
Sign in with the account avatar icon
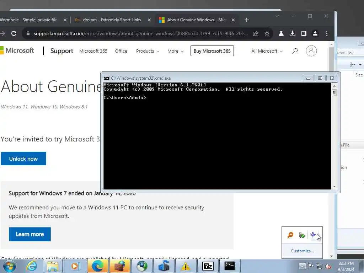tap(311, 51)
